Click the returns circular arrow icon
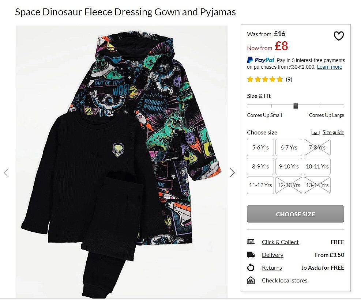Screen dimensions: 361x300 pos(251,268)
